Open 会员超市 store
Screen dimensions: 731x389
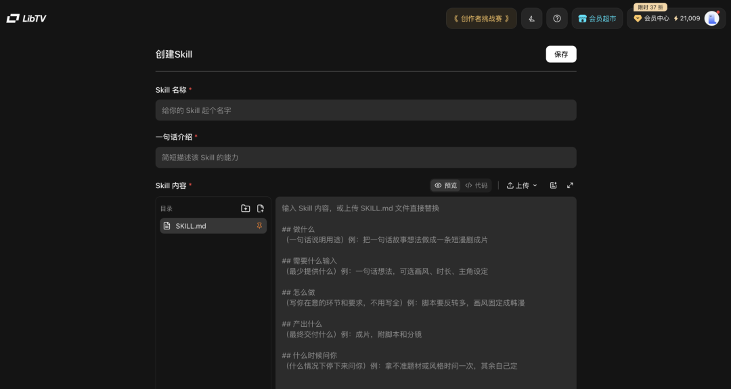tap(597, 19)
